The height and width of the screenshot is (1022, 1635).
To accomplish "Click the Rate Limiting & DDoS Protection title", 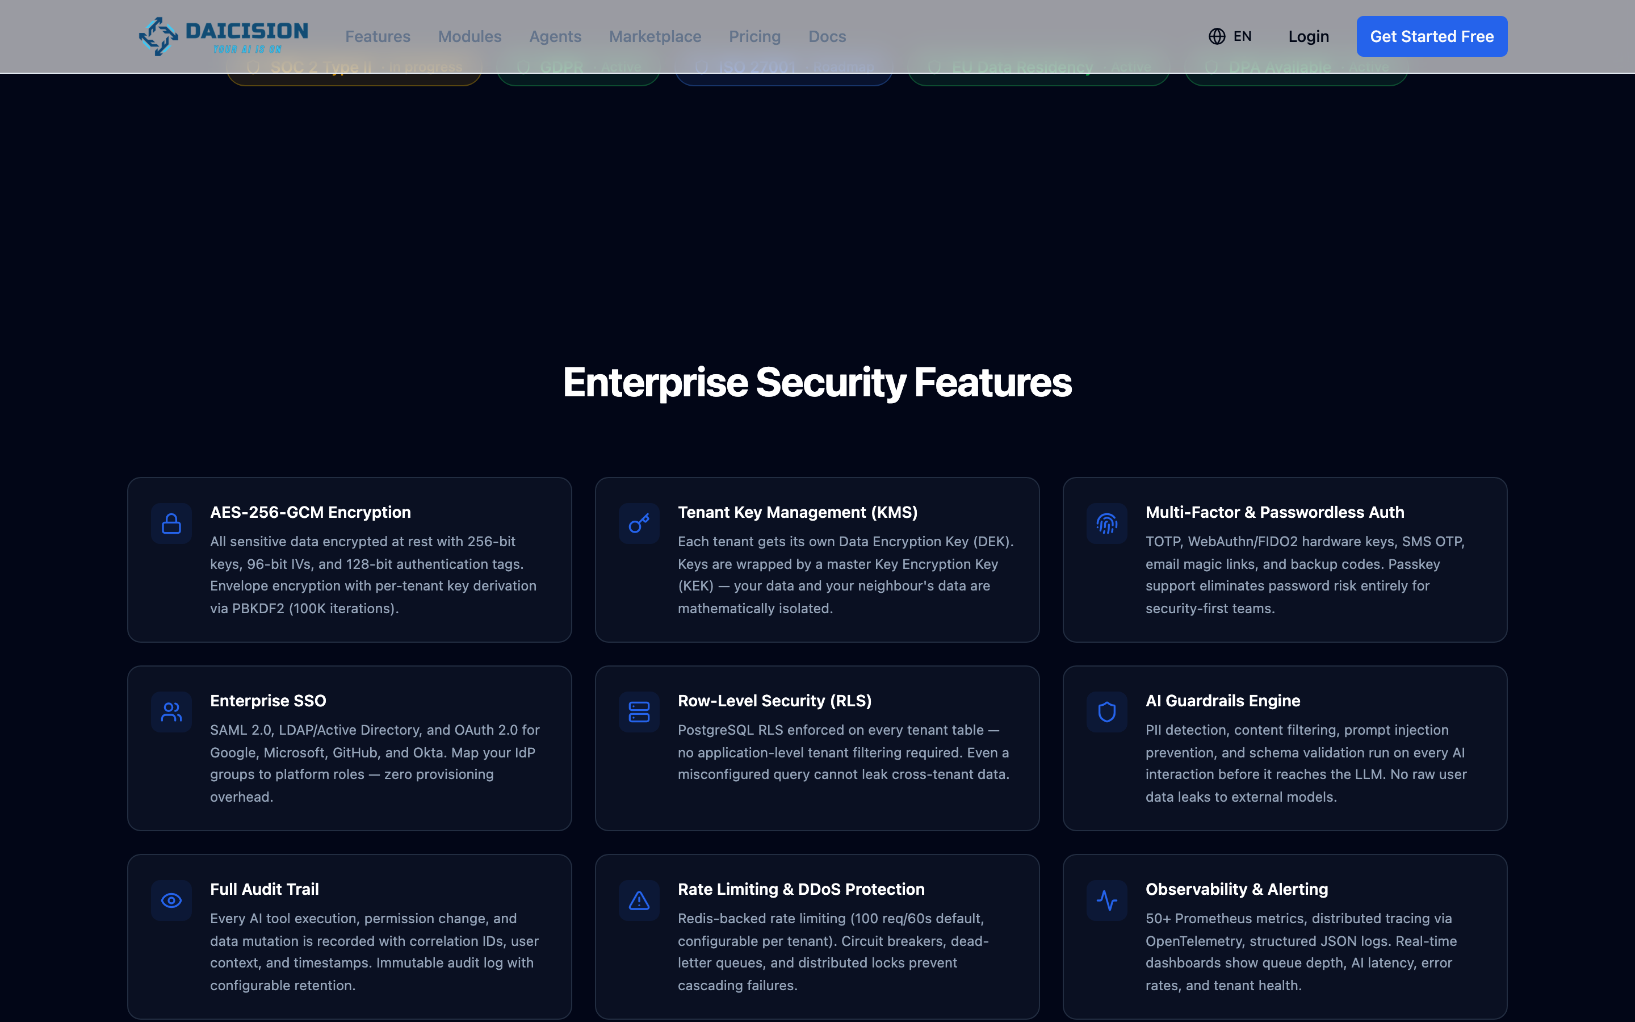I will (800, 890).
